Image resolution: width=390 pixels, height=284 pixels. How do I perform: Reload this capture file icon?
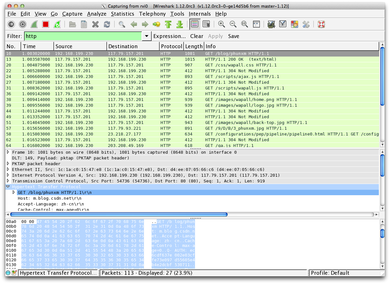point(107,24)
